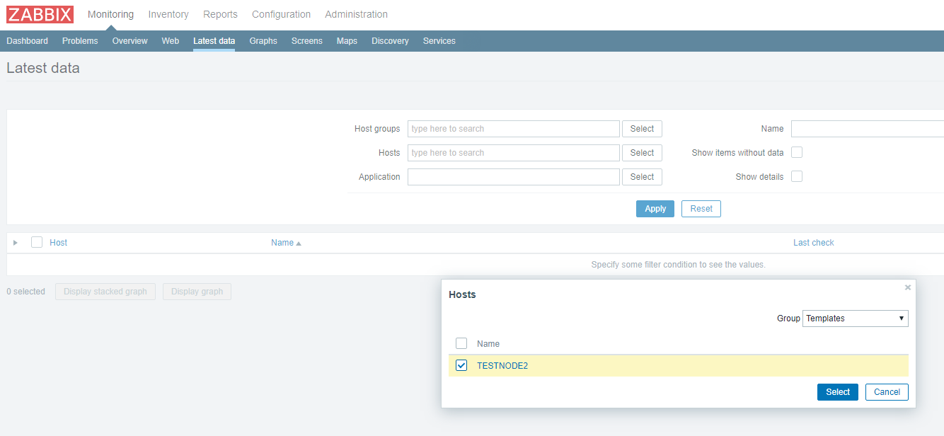Enable Show items without data
The image size is (944, 436).
(797, 152)
